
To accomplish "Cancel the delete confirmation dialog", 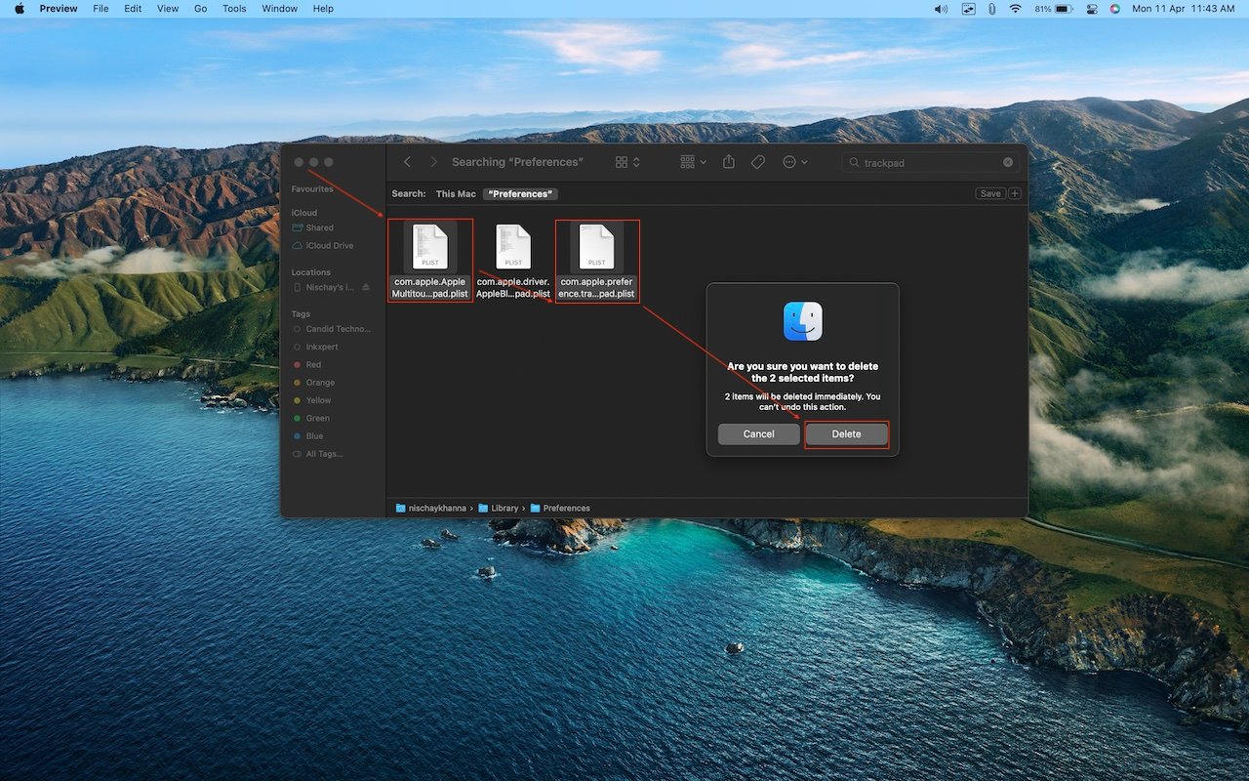I will click(758, 433).
